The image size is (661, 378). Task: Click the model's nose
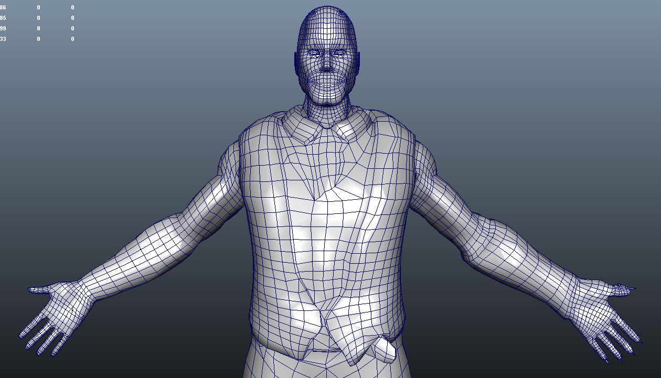[326, 65]
